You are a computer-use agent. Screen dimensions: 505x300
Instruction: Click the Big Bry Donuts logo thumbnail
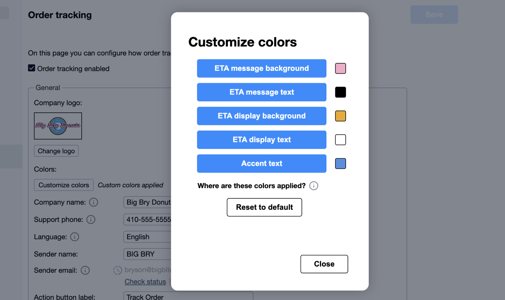coord(58,126)
